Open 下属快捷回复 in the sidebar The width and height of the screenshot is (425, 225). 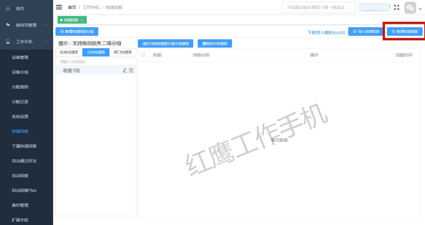[x=24, y=146]
